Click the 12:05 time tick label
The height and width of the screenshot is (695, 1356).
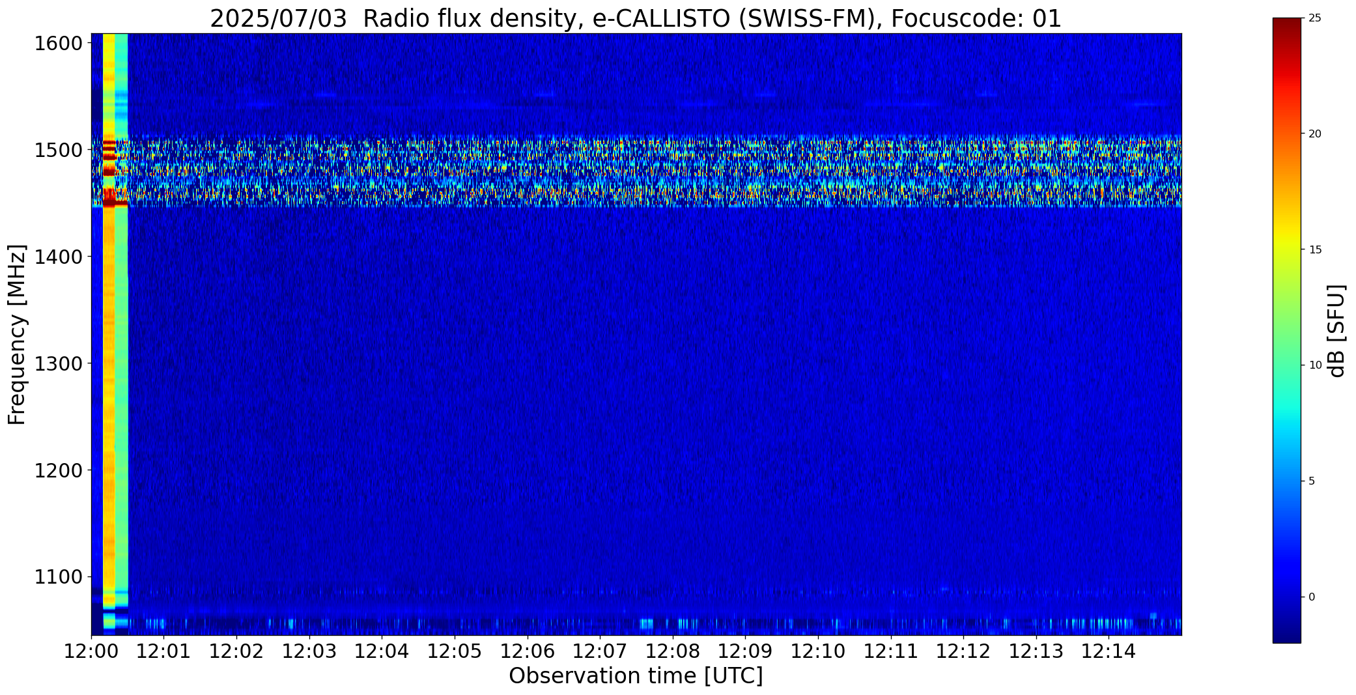(455, 651)
